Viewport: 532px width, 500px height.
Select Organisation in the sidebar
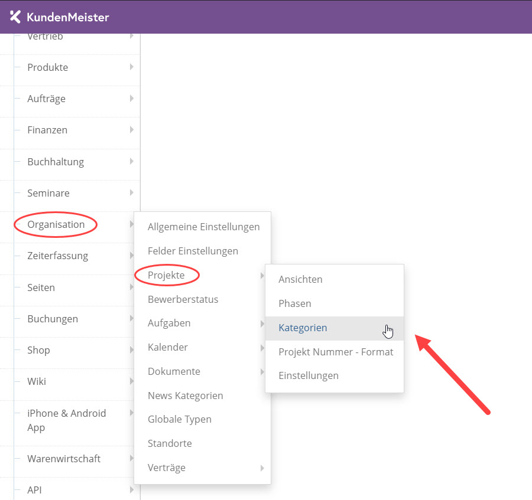(56, 224)
